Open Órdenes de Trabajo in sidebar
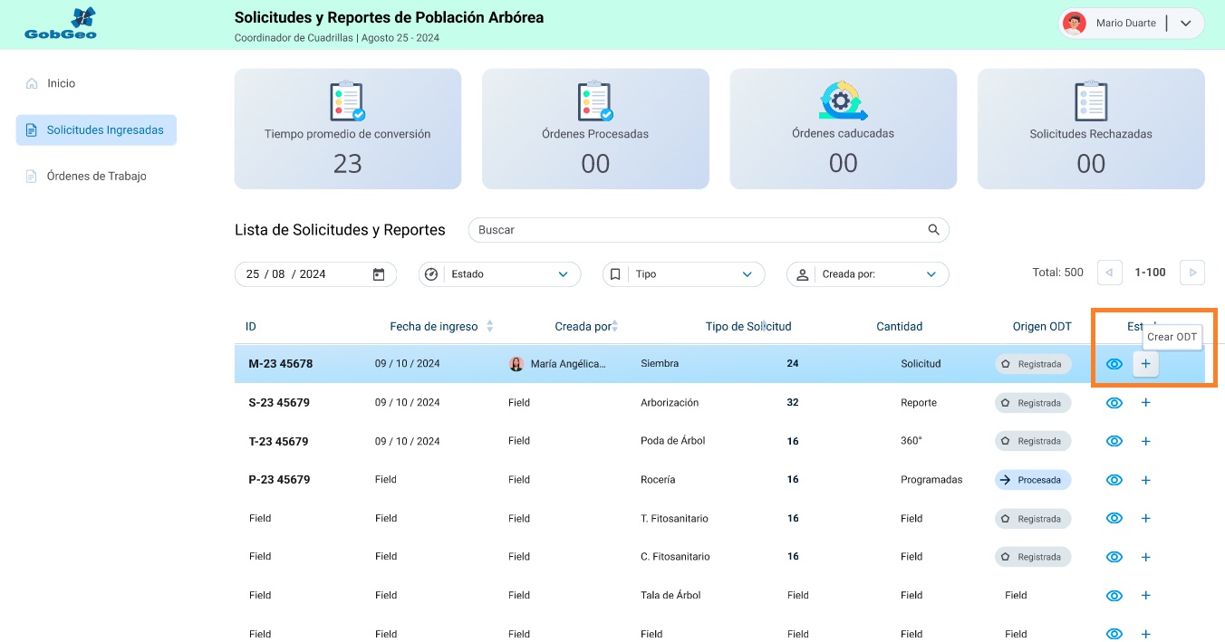1225x642 pixels. click(96, 177)
